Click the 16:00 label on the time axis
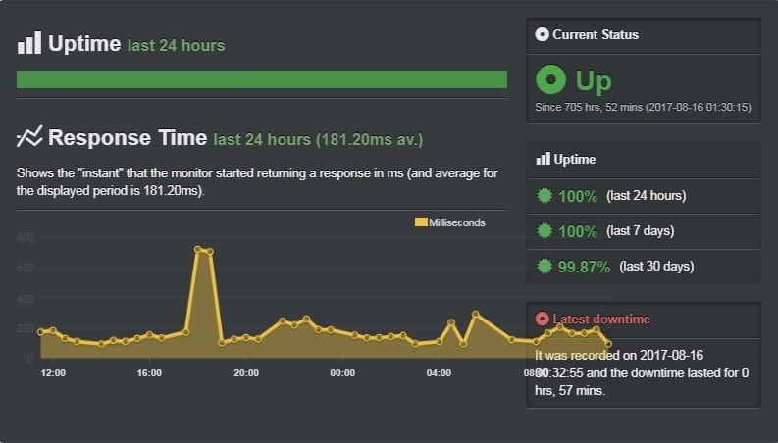The width and height of the screenshot is (778, 443). tap(149, 372)
